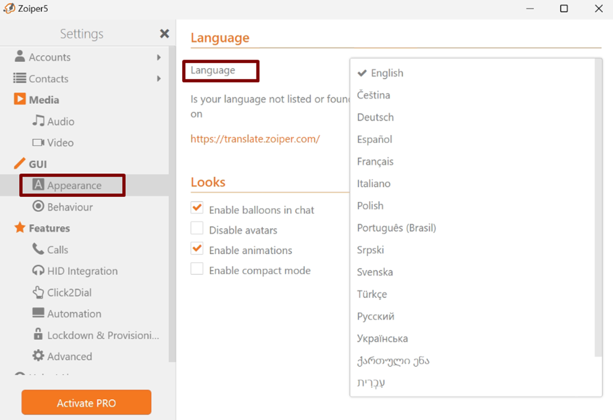
Task: Click the Accounts person icon
Action: pyautogui.click(x=20, y=57)
